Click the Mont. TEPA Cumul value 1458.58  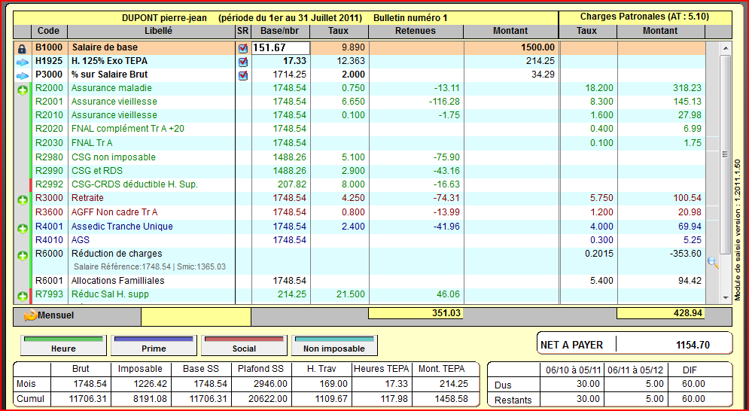point(450,398)
